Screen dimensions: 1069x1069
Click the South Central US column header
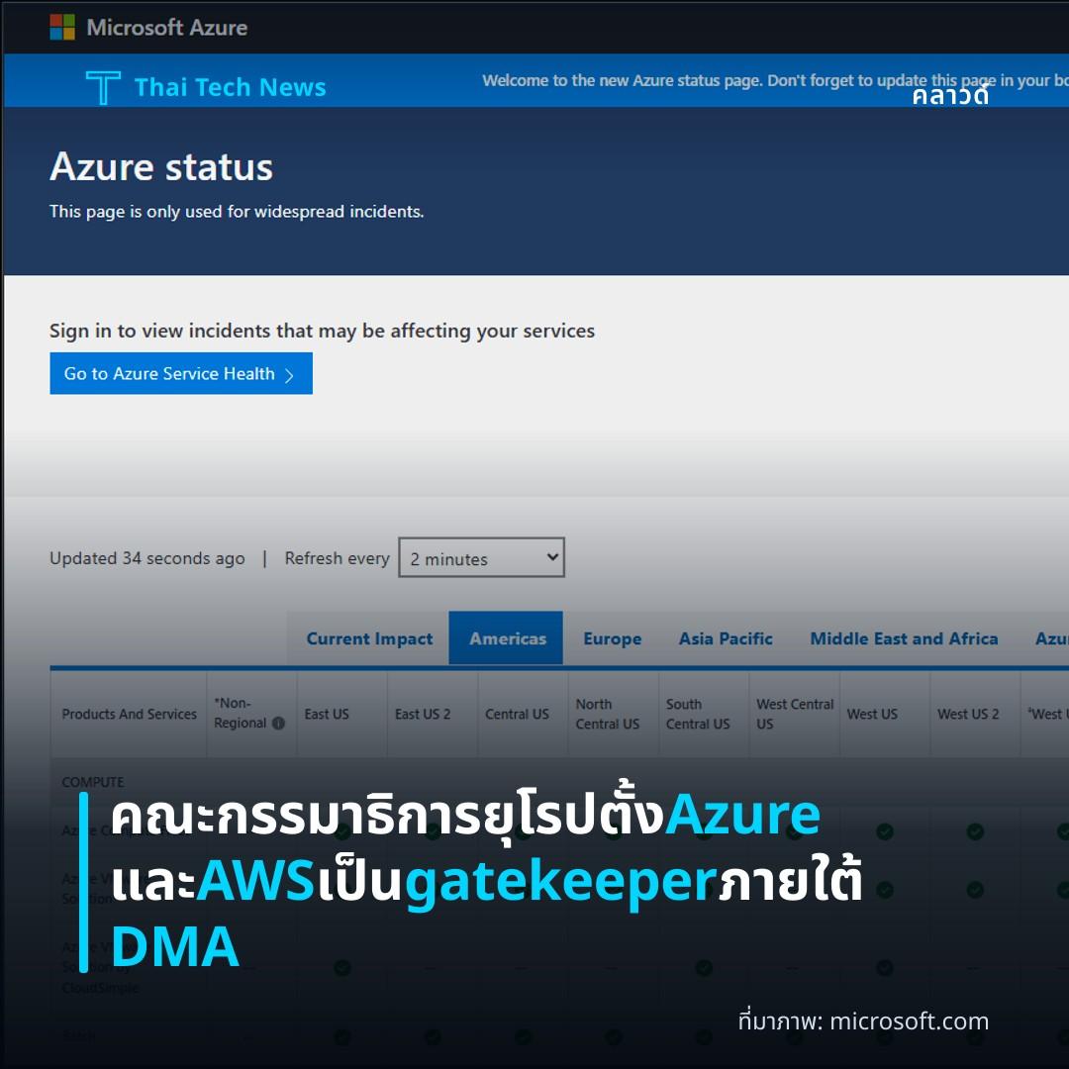(x=704, y=714)
